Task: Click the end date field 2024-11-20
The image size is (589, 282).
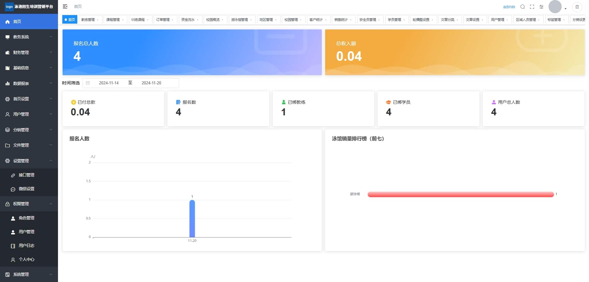Action: (151, 83)
